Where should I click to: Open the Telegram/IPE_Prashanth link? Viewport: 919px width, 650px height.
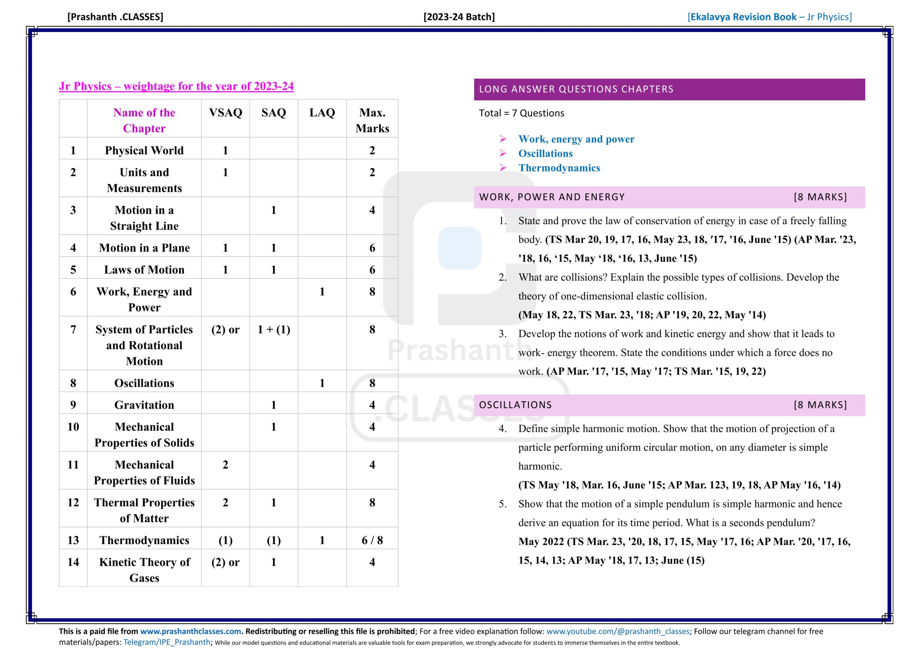(x=167, y=642)
